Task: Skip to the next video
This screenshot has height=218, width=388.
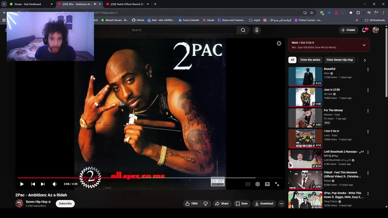Action: 43,184
